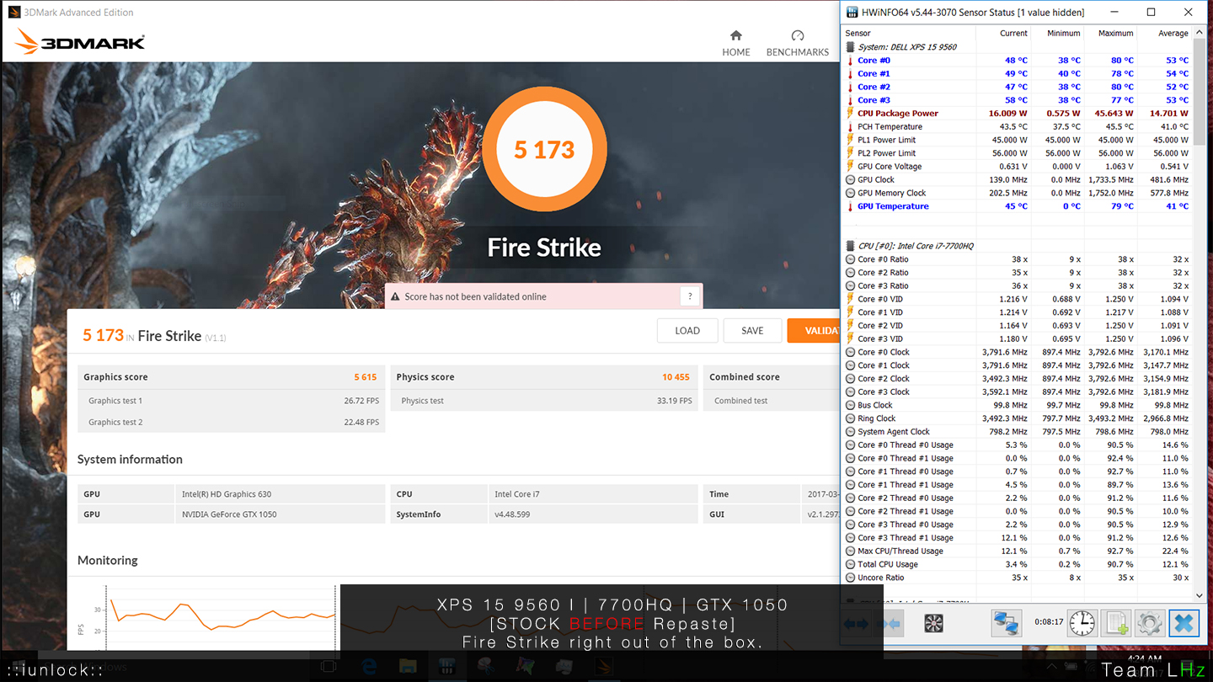Screen dimensions: 1213x682
Task: Click the HWiNFO network computers icon
Action: click(1006, 623)
